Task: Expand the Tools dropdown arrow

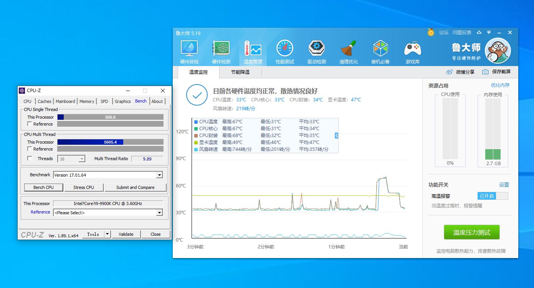Action: click(107, 234)
